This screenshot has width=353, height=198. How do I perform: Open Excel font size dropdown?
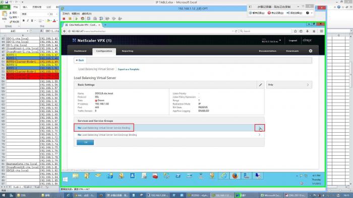click(56, 14)
